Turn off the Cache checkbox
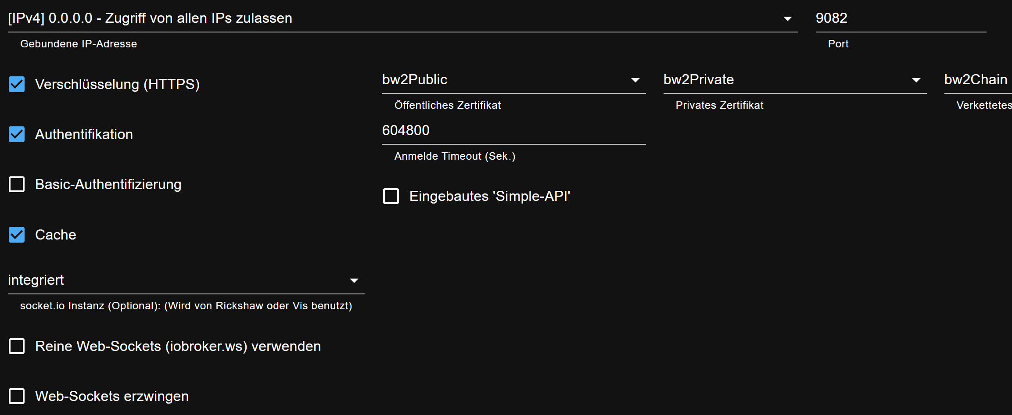The image size is (1012, 415). pos(17,235)
